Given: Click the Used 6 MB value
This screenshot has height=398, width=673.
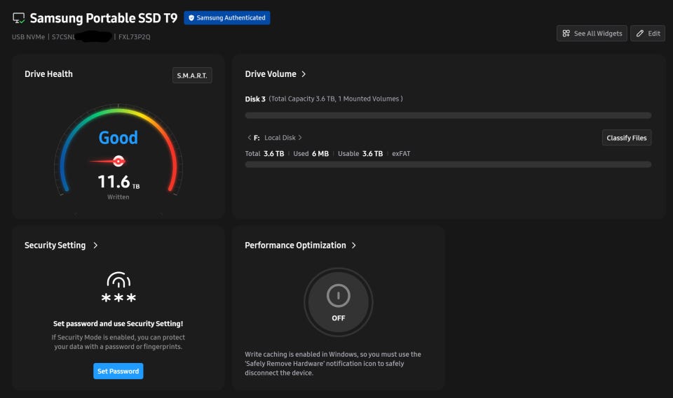Looking at the screenshot, I should 311,153.
